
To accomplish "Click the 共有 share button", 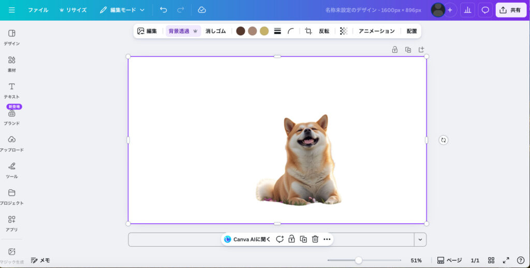I will click(x=510, y=10).
